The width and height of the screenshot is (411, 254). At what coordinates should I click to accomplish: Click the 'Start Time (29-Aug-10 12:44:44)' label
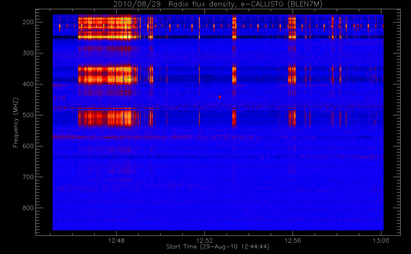218,247
